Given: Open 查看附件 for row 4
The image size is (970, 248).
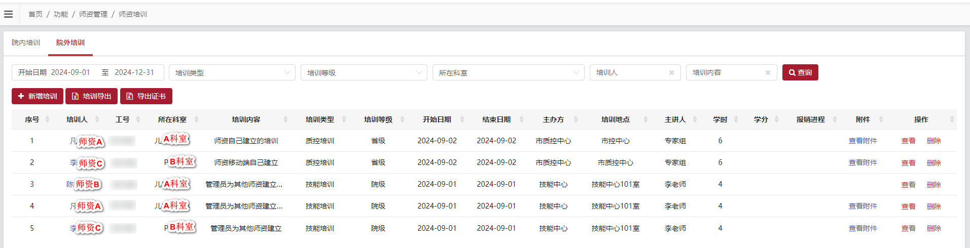Looking at the screenshot, I should click(863, 206).
